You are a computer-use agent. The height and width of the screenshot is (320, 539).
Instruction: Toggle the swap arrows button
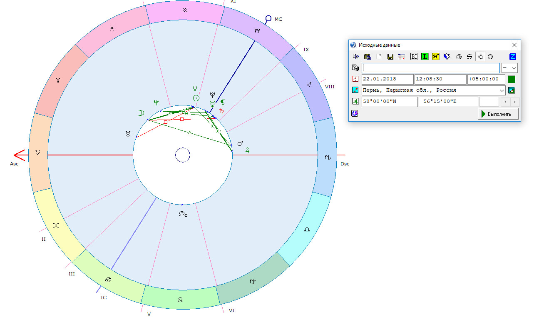click(x=469, y=57)
